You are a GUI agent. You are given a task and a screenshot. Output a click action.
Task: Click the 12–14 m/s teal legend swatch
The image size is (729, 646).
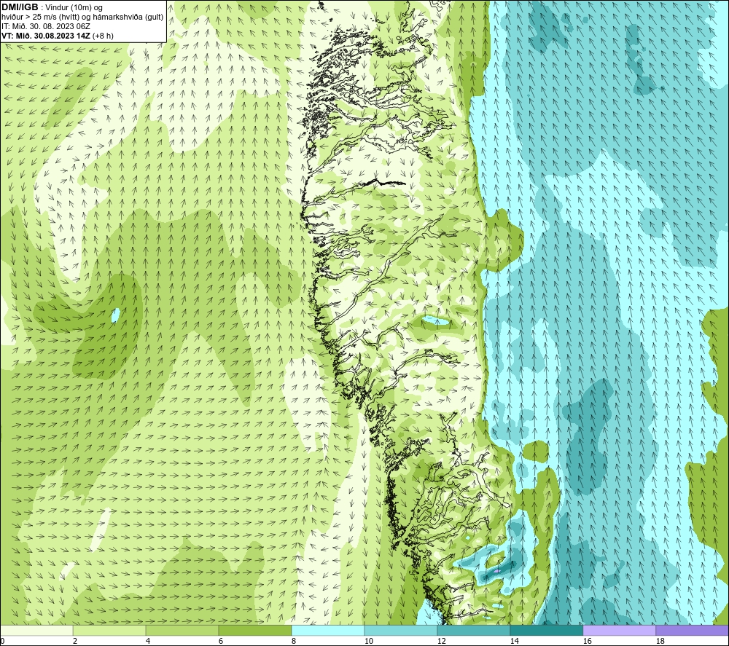point(473,630)
